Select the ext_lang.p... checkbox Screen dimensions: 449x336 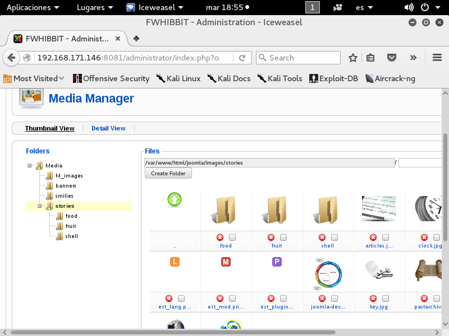[181, 298]
